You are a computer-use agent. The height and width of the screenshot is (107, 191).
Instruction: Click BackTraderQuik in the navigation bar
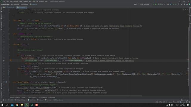[15, 4]
